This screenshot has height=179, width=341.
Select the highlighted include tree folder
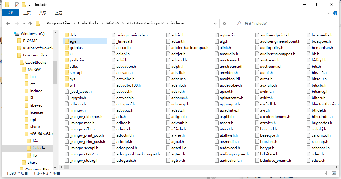28,148
